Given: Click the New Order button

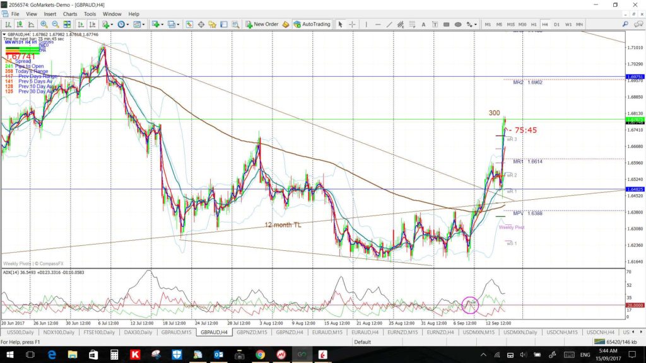Looking at the screenshot, I should pyautogui.click(x=262, y=25).
